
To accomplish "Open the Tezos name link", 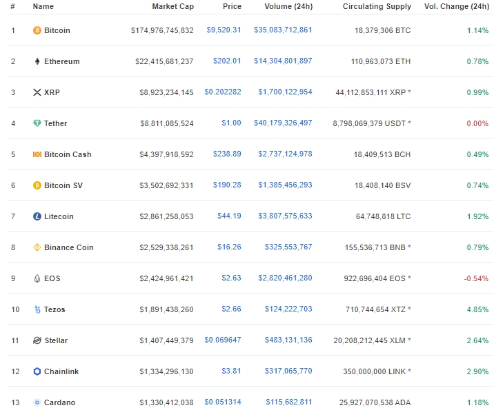I will pyautogui.click(x=55, y=309).
